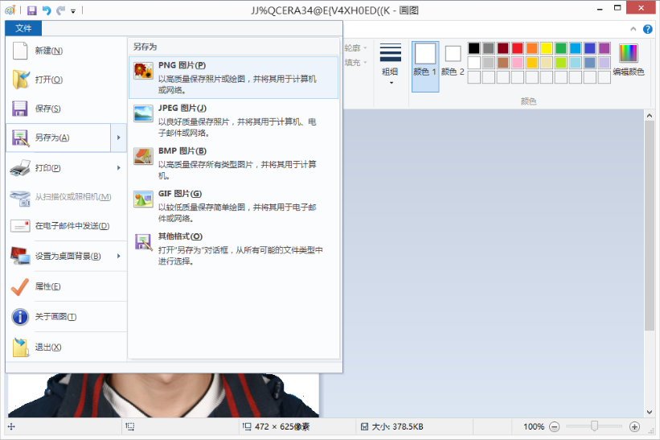This screenshot has width=660, height=440.
Task: Click zoom in plus button
Action: (635, 427)
